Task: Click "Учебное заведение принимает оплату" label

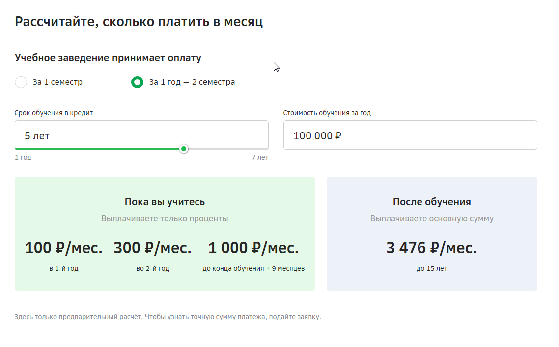Action: 108,57
